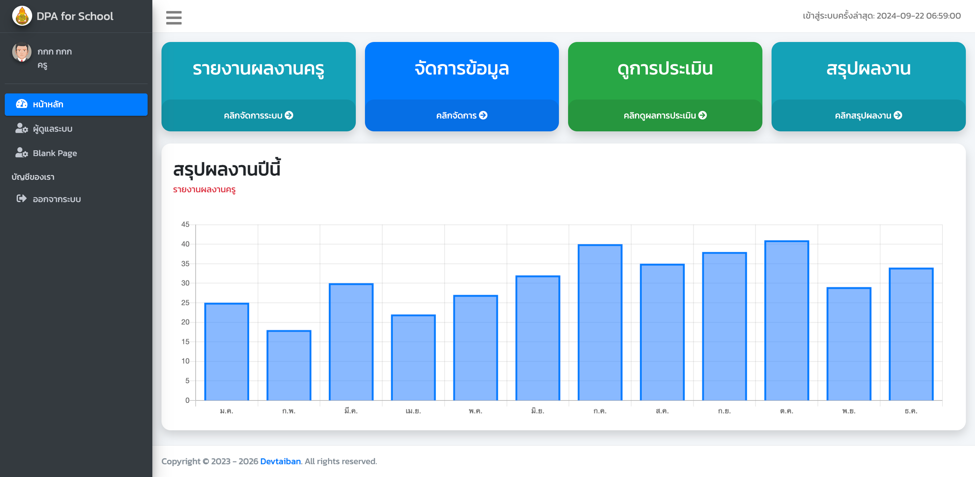The image size is (975, 477).
Task: Click the DPA for School logo
Action: 22,16
